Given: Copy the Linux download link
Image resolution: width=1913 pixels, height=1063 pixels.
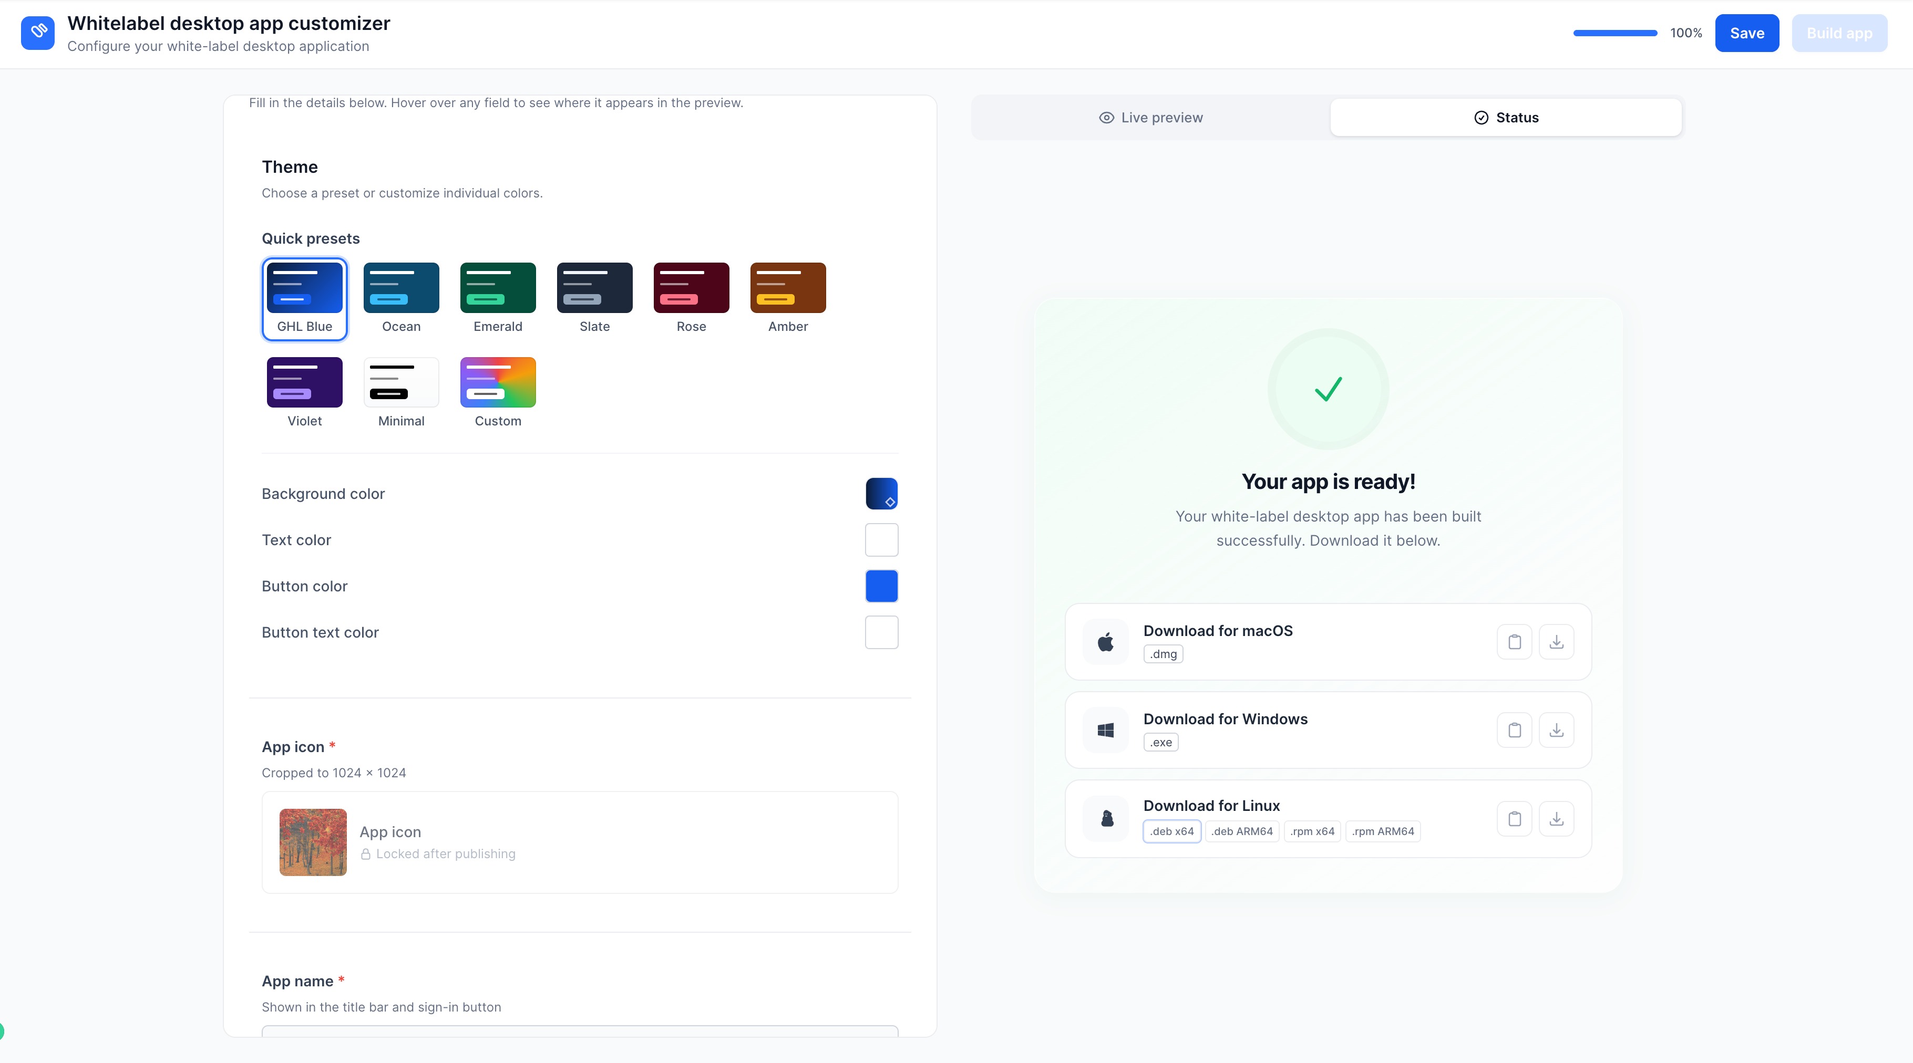Looking at the screenshot, I should click(1514, 819).
